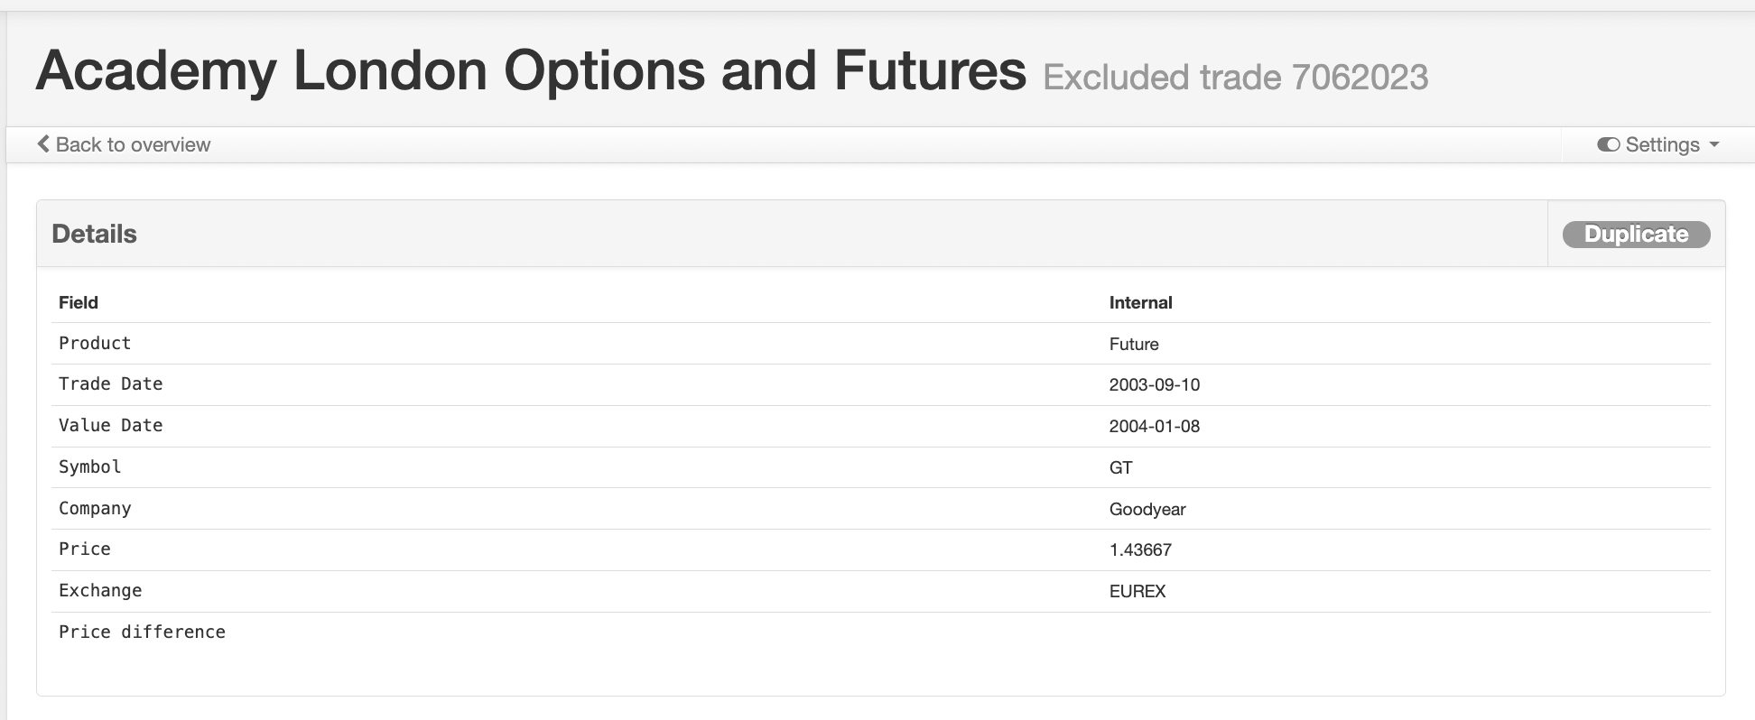Open the Settings menu

(x=1658, y=144)
